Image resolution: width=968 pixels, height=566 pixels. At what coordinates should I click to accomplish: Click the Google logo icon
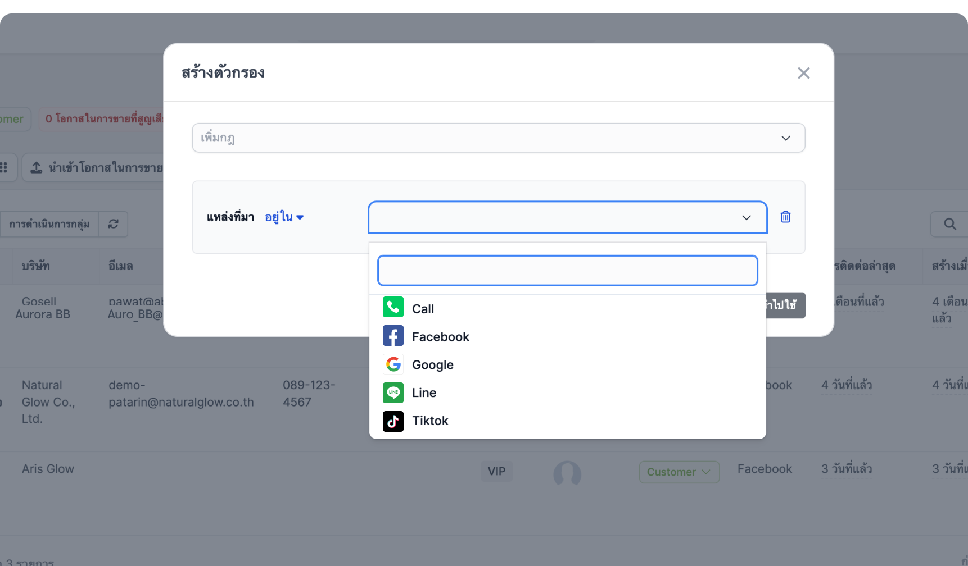click(393, 364)
